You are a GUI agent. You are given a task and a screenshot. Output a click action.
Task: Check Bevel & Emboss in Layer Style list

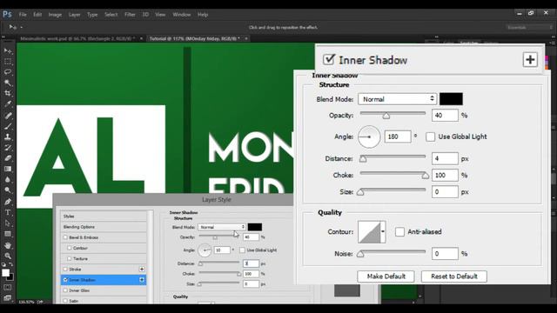(65, 237)
